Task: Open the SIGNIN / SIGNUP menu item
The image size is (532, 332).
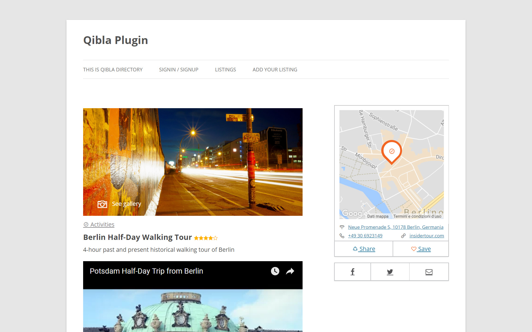Action: pos(179,70)
